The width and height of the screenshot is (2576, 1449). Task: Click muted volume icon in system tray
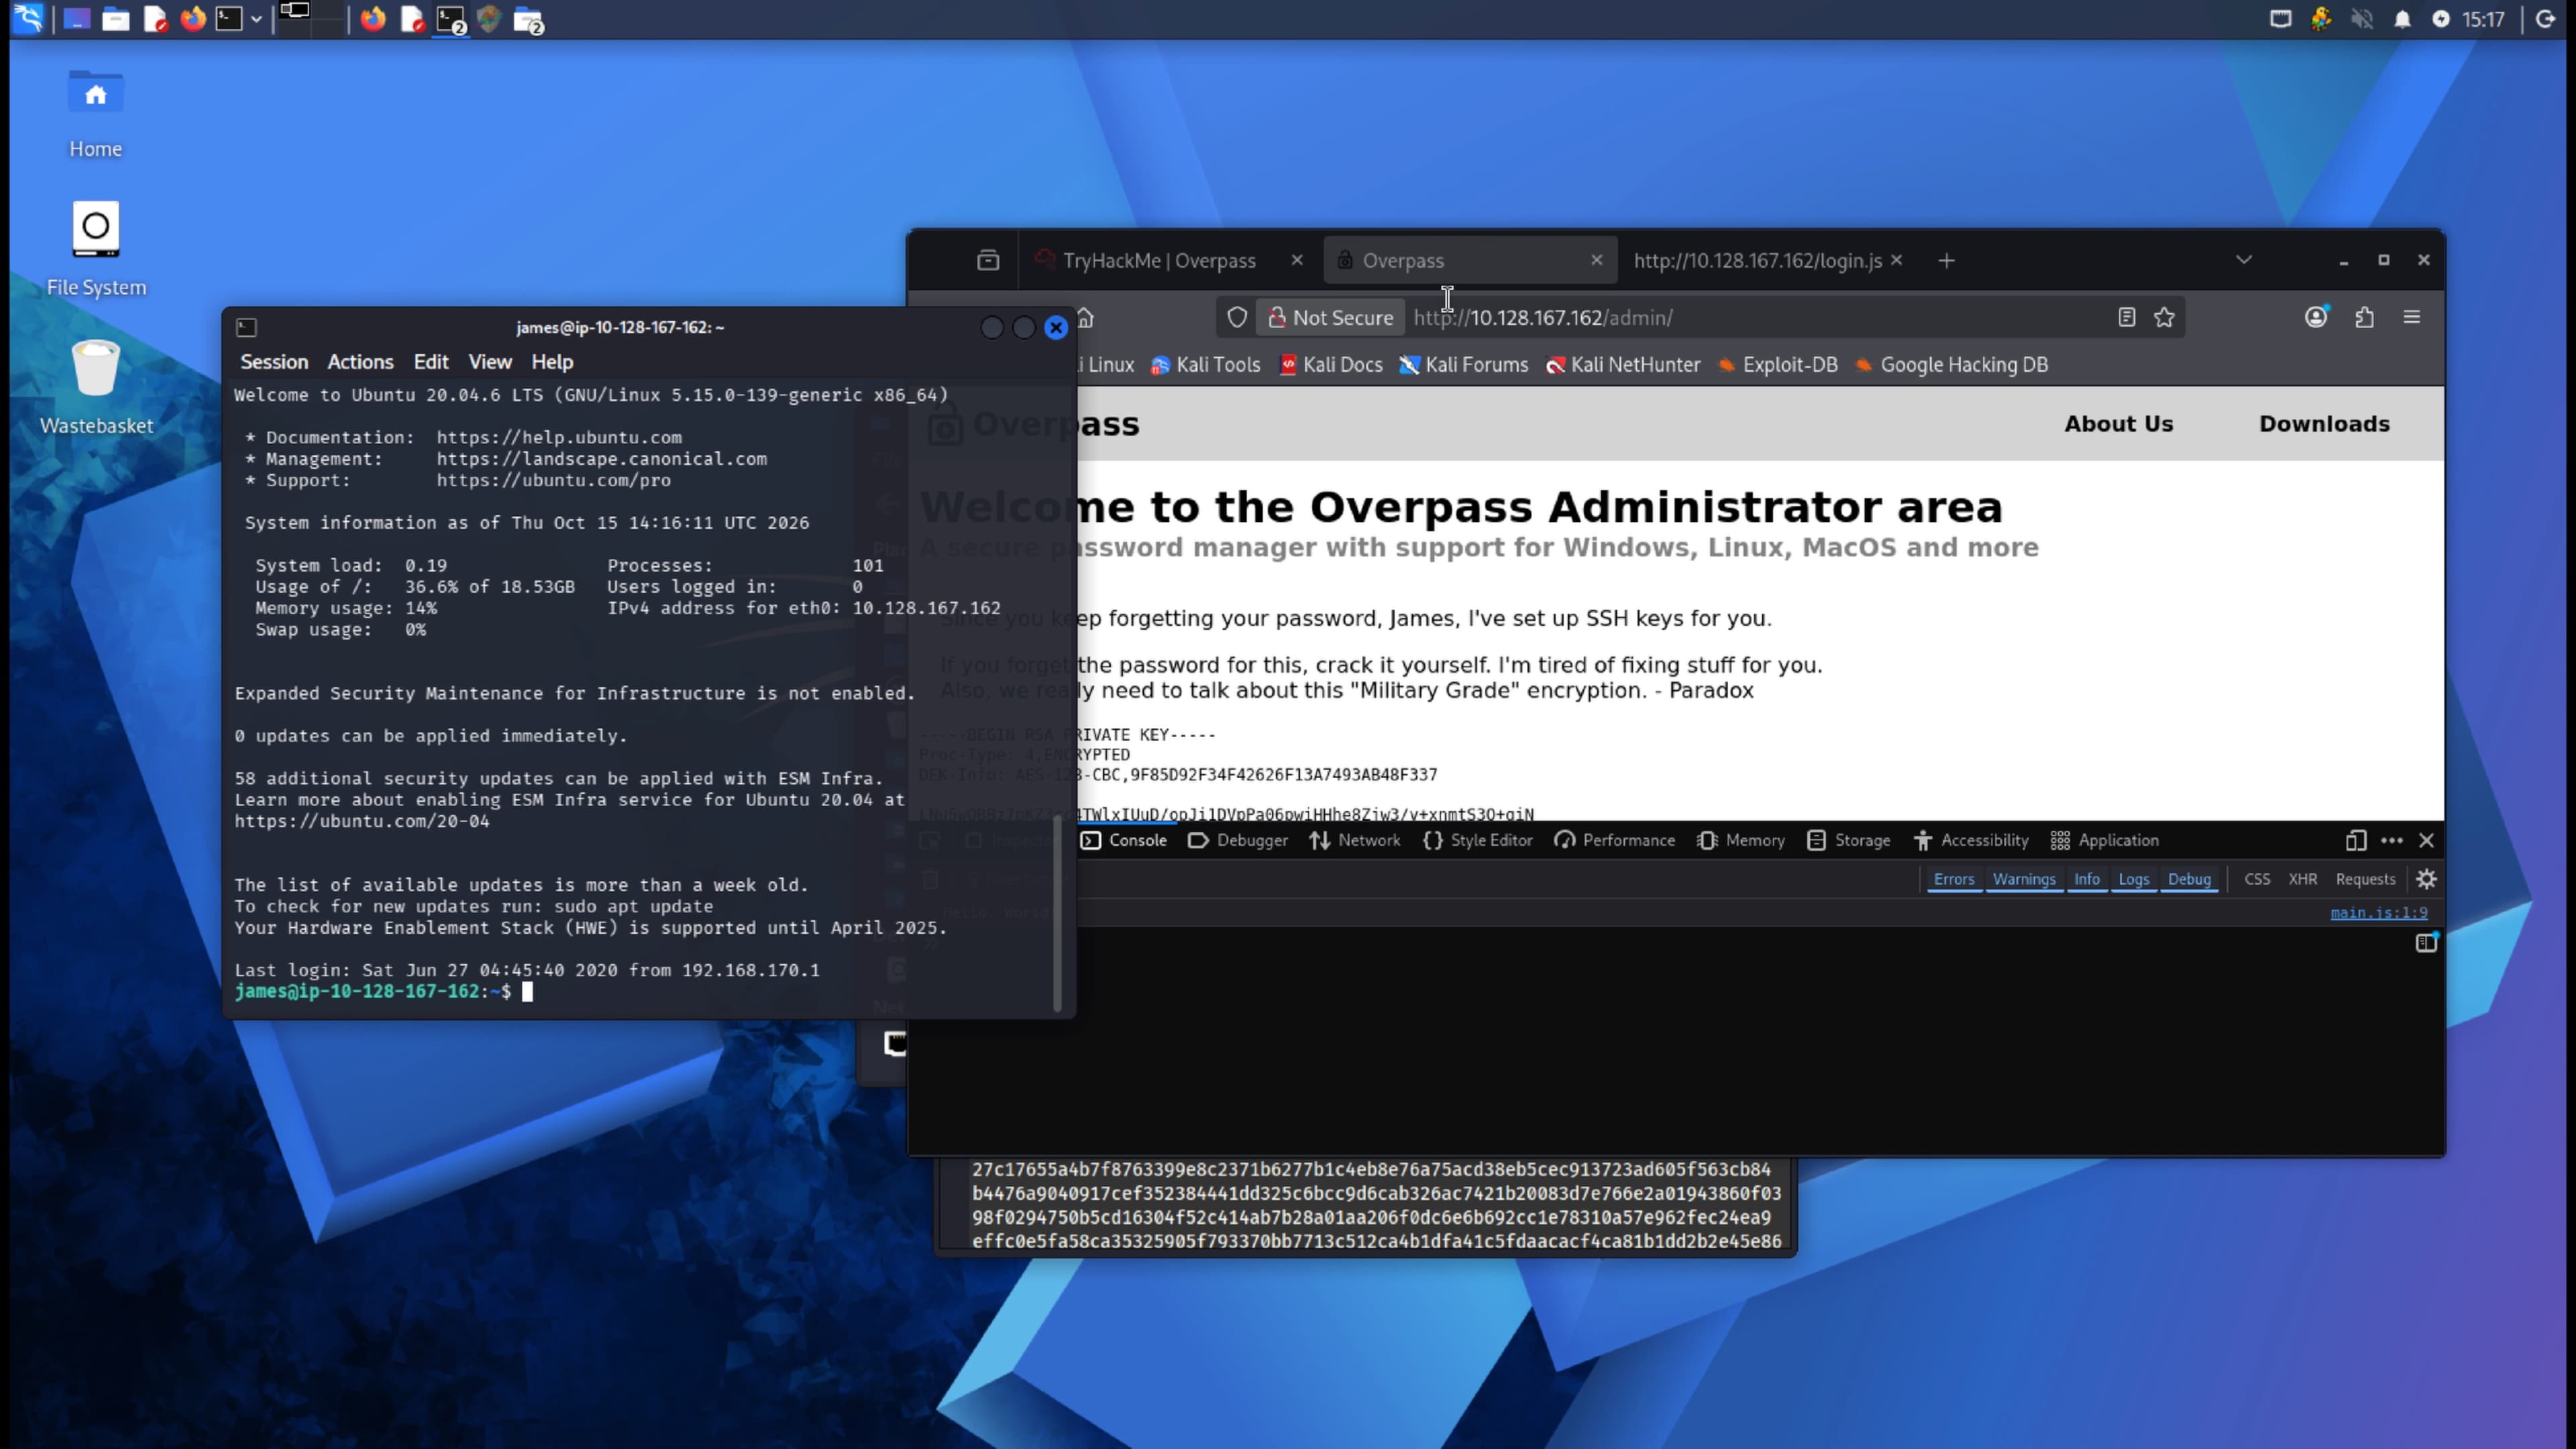point(2362,19)
